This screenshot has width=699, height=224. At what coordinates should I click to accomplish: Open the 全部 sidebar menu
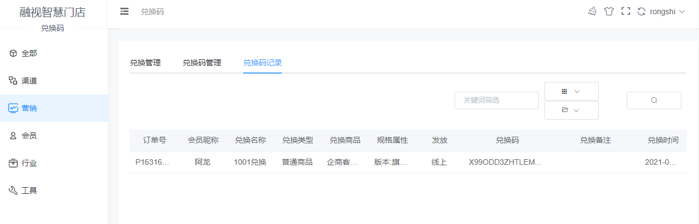54,53
